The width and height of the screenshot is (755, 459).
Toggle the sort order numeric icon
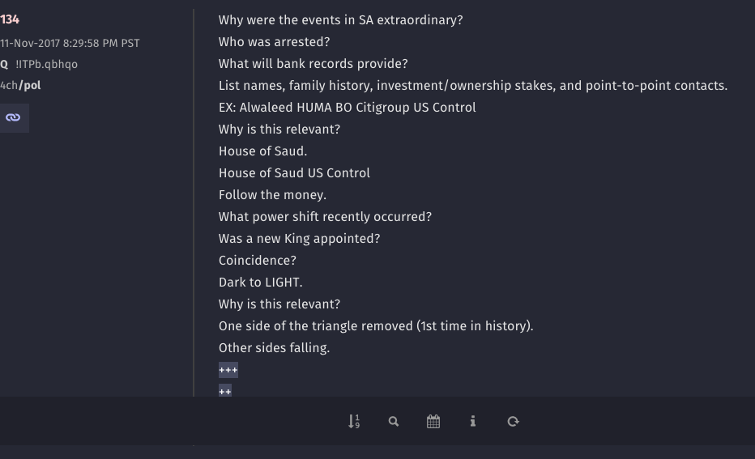(353, 422)
